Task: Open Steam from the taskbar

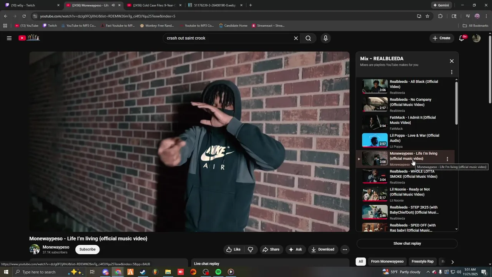Action: pos(143,272)
